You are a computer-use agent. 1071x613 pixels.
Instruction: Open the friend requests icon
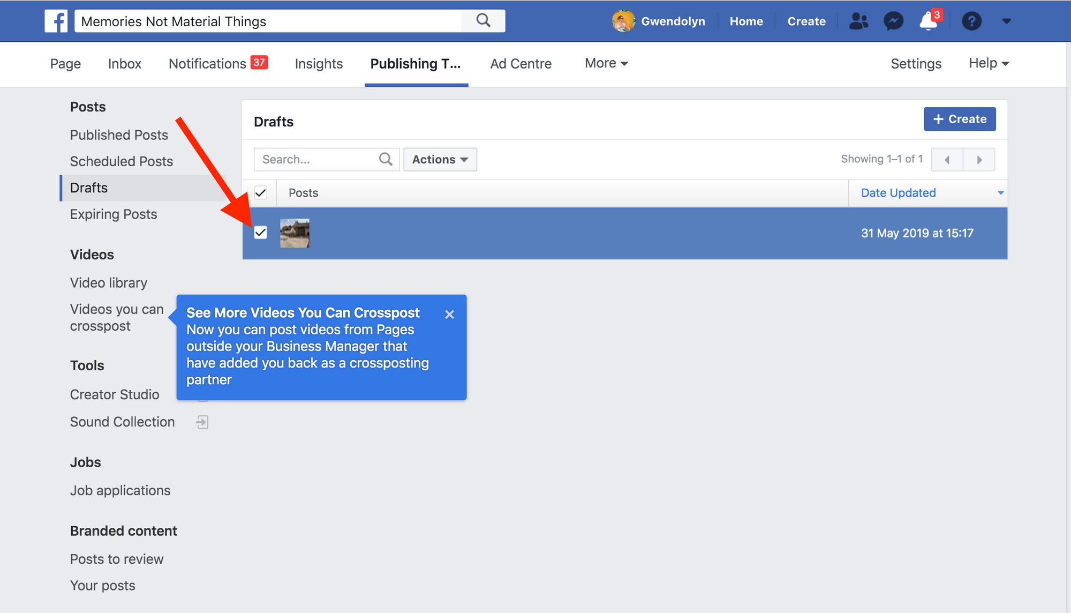click(x=858, y=21)
